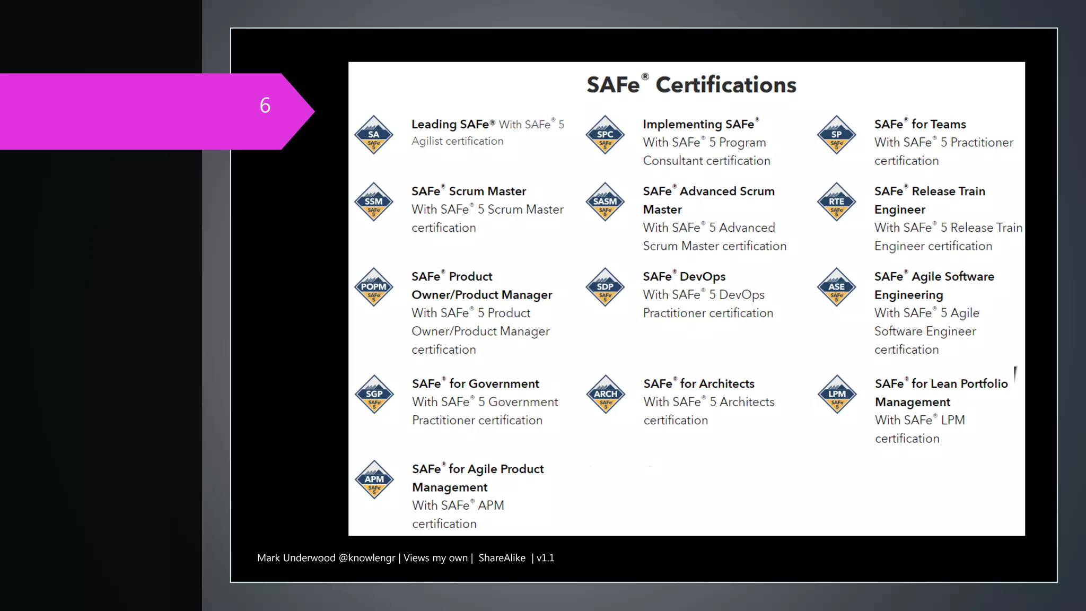Image resolution: width=1086 pixels, height=611 pixels.
Task: Click the POPM badge icon
Action: [x=374, y=287]
